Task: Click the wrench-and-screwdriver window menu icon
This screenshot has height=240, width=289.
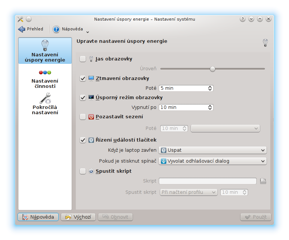Action: point(20,19)
